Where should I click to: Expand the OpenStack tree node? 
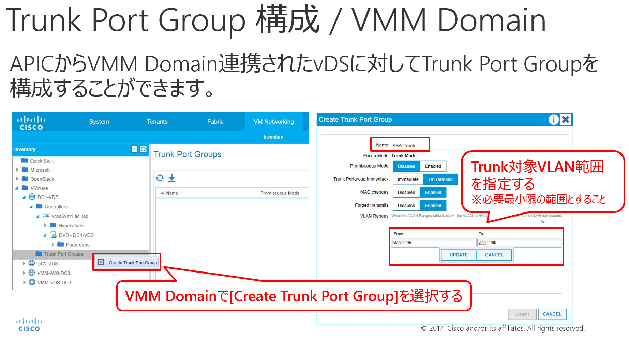tap(17, 179)
